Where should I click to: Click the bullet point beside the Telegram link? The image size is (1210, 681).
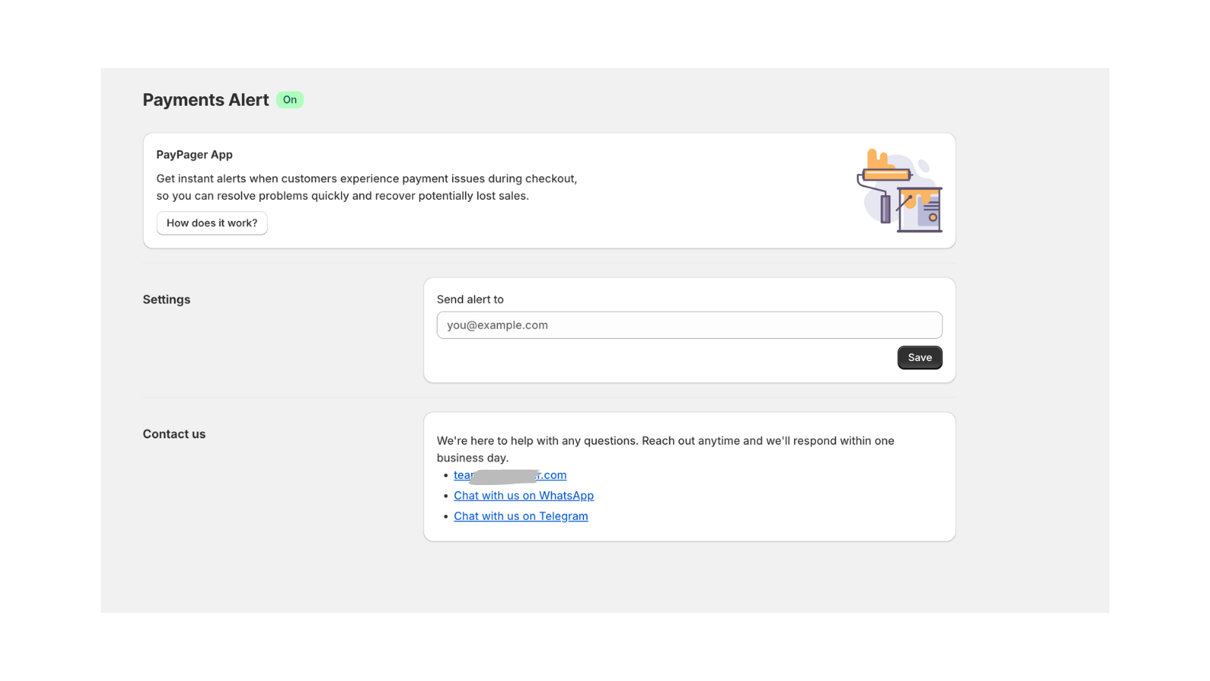445,516
